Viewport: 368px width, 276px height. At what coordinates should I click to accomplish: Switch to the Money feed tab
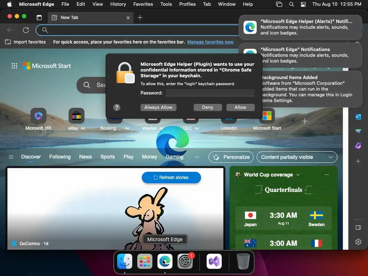pos(149,157)
